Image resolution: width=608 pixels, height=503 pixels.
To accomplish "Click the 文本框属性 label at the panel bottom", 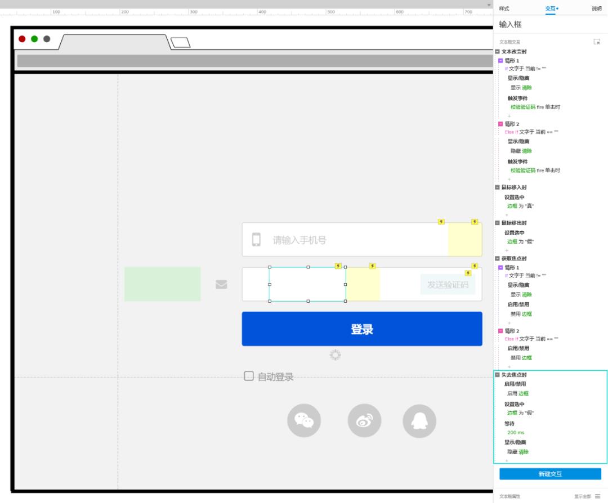I will coord(509,496).
